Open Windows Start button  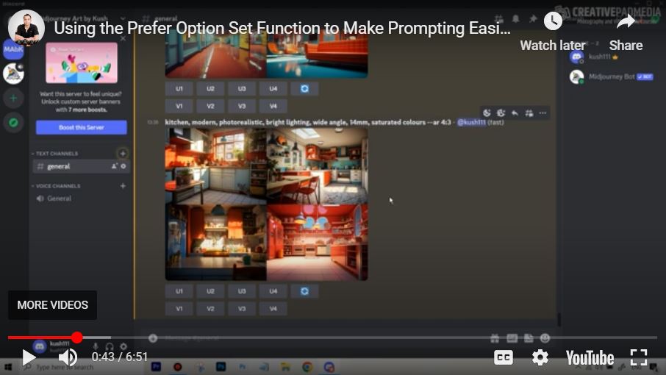click(8, 367)
